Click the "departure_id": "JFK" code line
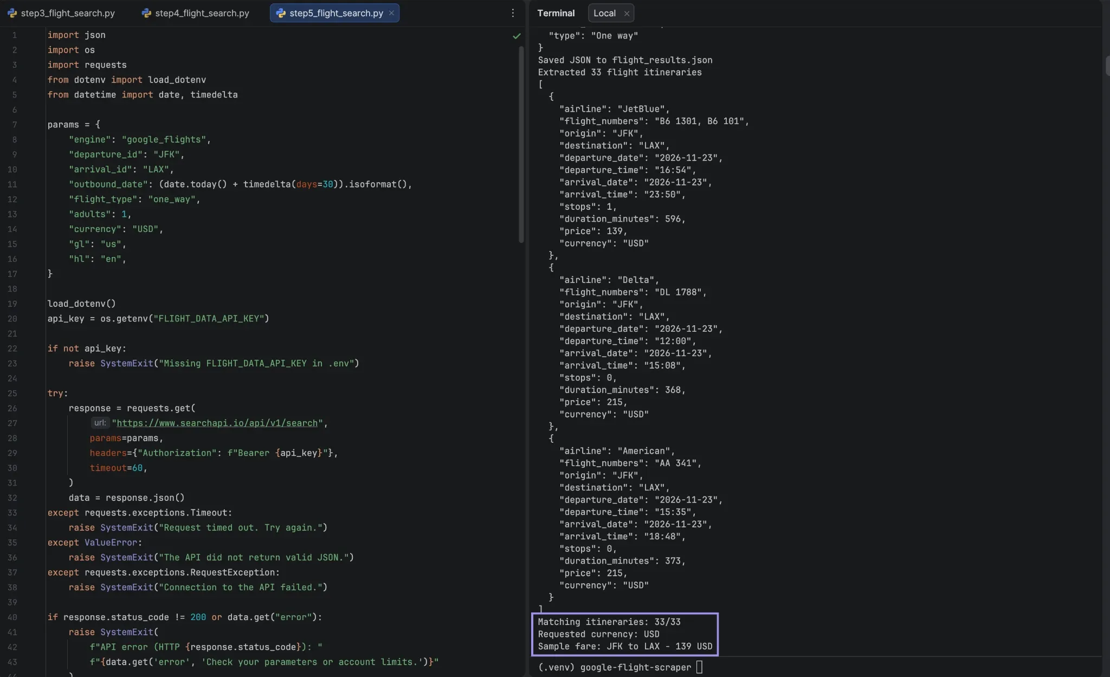The height and width of the screenshot is (677, 1110). [x=126, y=154]
